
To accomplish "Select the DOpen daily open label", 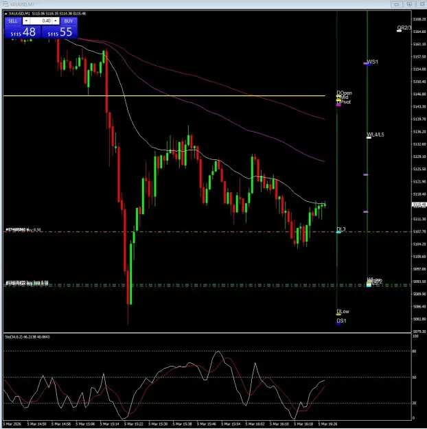I will click(x=344, y=93).
